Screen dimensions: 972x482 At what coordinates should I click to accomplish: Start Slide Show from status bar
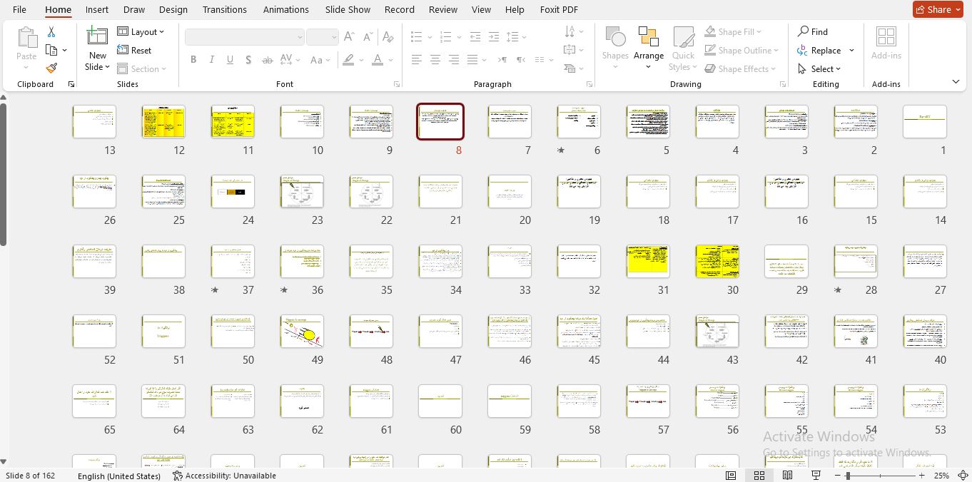pos(816,476)
